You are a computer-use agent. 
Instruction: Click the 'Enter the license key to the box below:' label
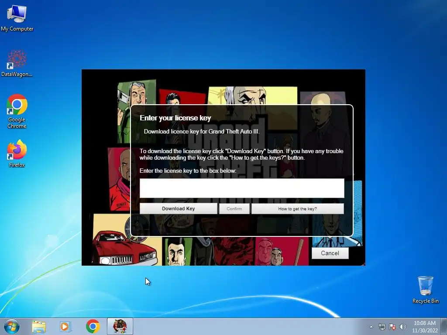click(x=188, y=171)
